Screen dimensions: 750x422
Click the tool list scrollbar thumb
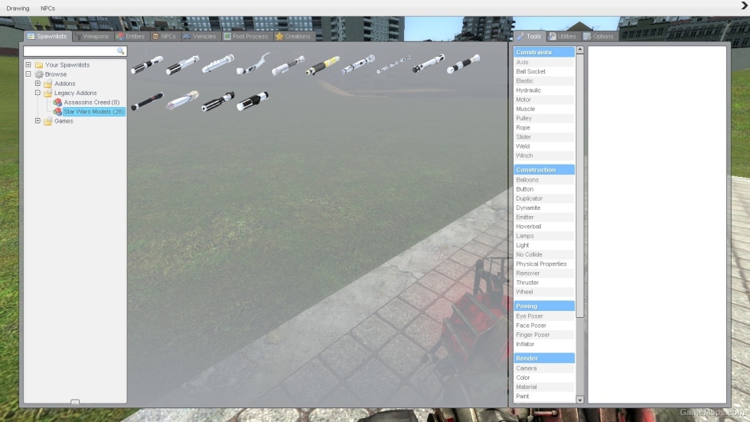[580, 185]
